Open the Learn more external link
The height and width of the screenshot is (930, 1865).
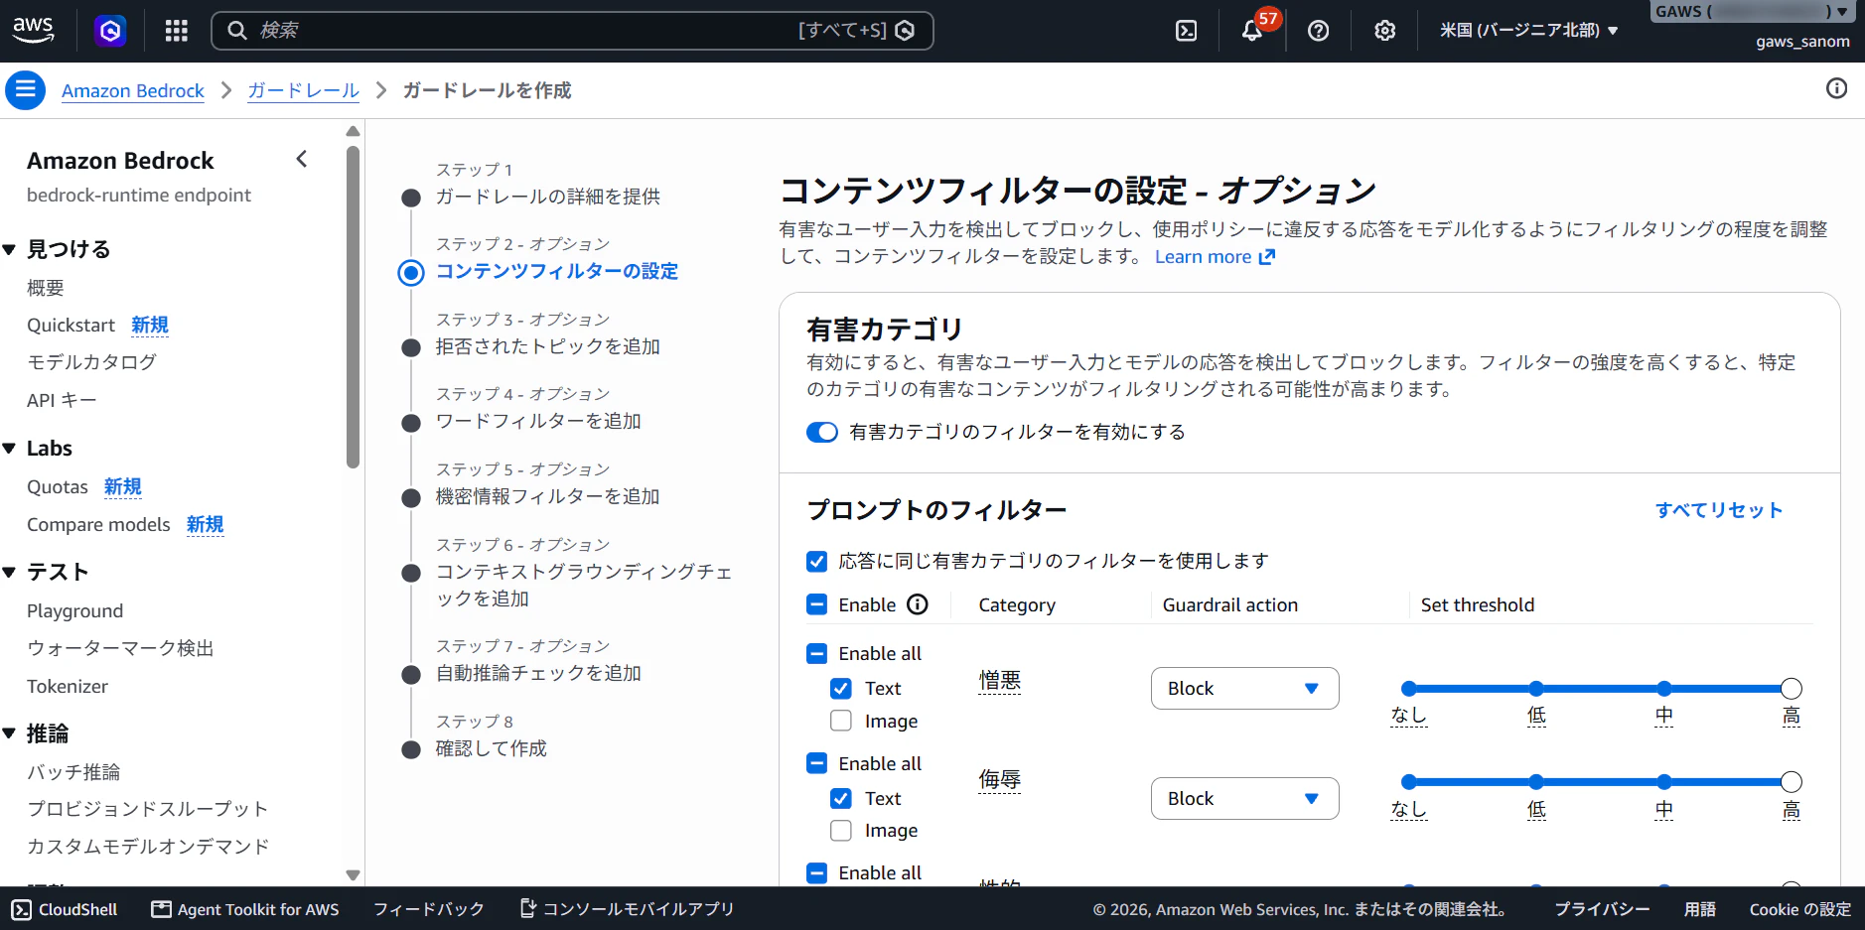coord(1215,257)
